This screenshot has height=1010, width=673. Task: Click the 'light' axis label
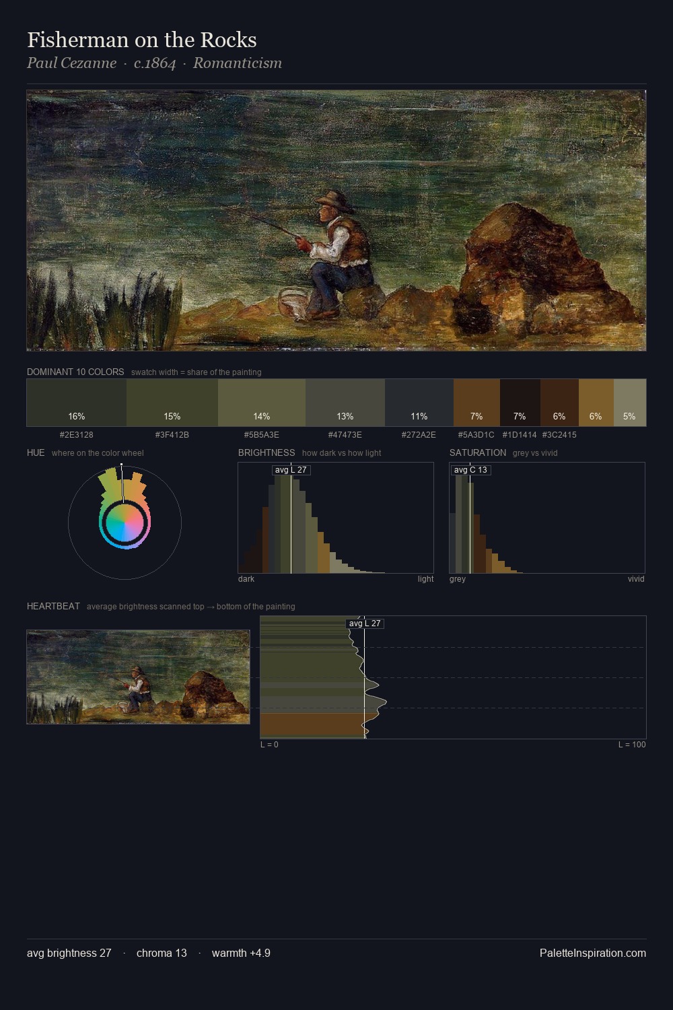pyautogui.click(x=425, y=579)
